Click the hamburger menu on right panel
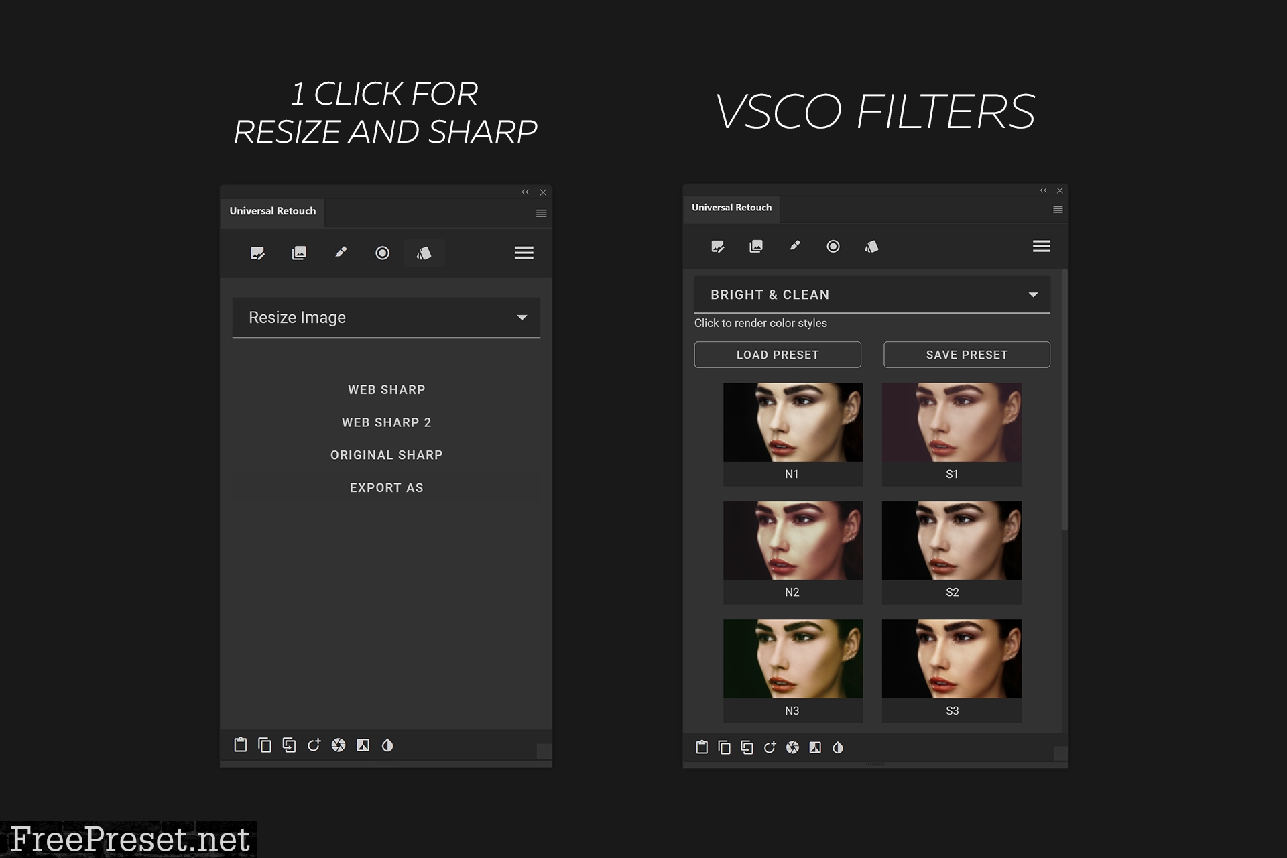Image resolution: width=1287 pixels, height=858 pixels. (x=1042, y=246)
